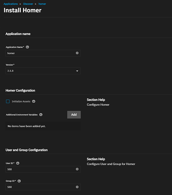The height and width of the screenshot is (195, 172).
Task: Click the 'Configure Homer' help text
Action: pos(98,105)
